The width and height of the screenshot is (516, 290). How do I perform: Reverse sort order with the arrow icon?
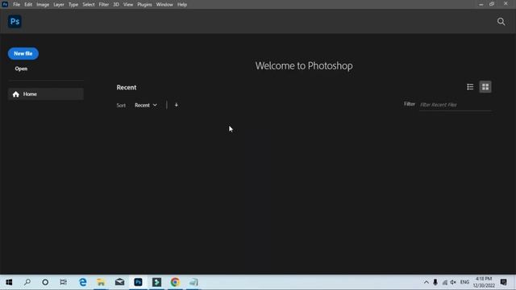click(x=177, y=105)
